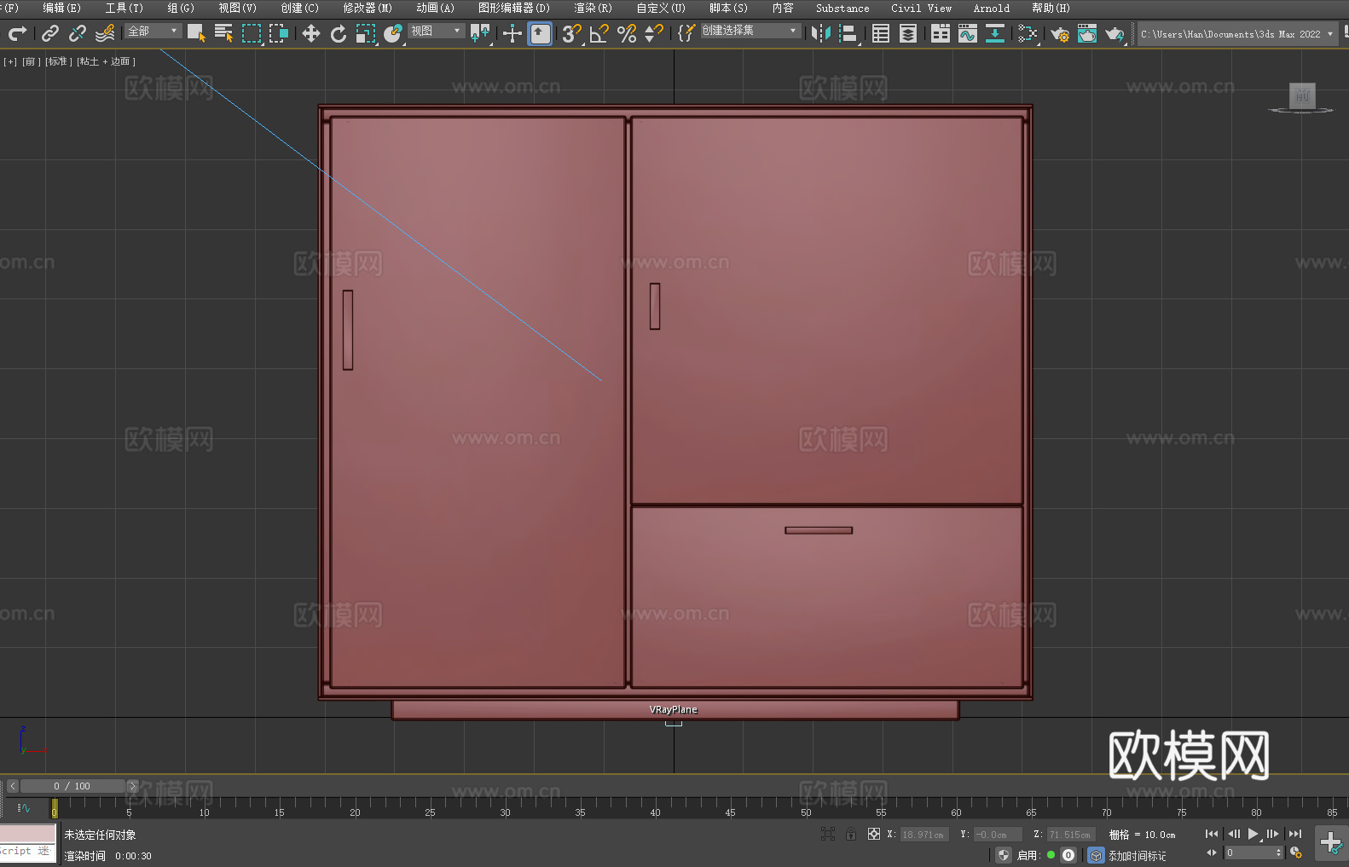Click Edit Named Selection Sets icon
The height and width of the screenshot is (867, 1349).
click(x=686, y=33)
